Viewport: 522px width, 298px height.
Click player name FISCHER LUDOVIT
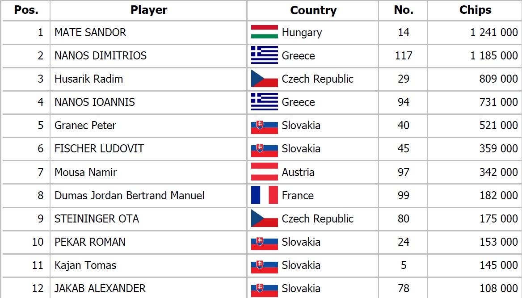point(99,148)
